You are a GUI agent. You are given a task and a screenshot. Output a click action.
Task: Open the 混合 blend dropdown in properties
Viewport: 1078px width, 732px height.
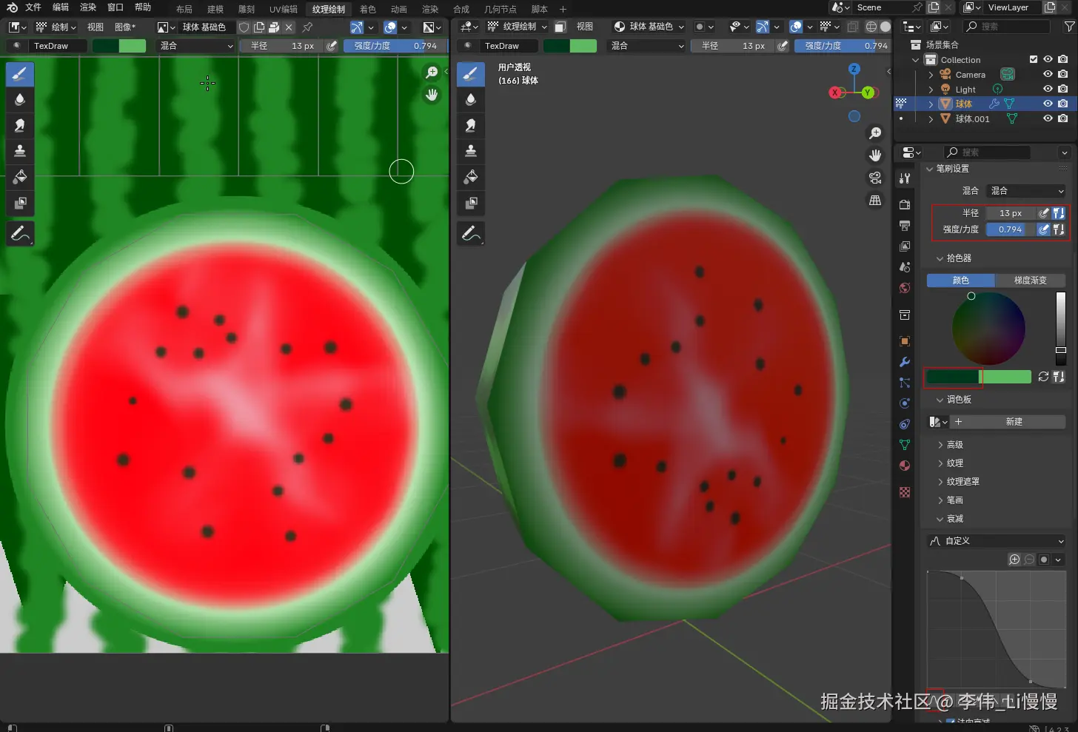1027,191
